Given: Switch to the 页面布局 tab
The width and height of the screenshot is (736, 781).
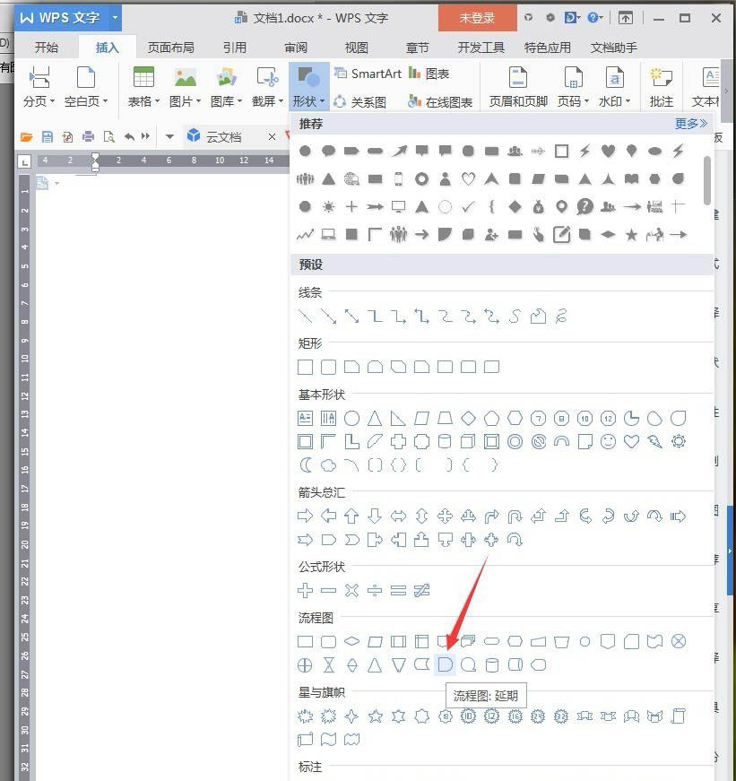Looking at the screenshot, I should (x=171, y=48).
